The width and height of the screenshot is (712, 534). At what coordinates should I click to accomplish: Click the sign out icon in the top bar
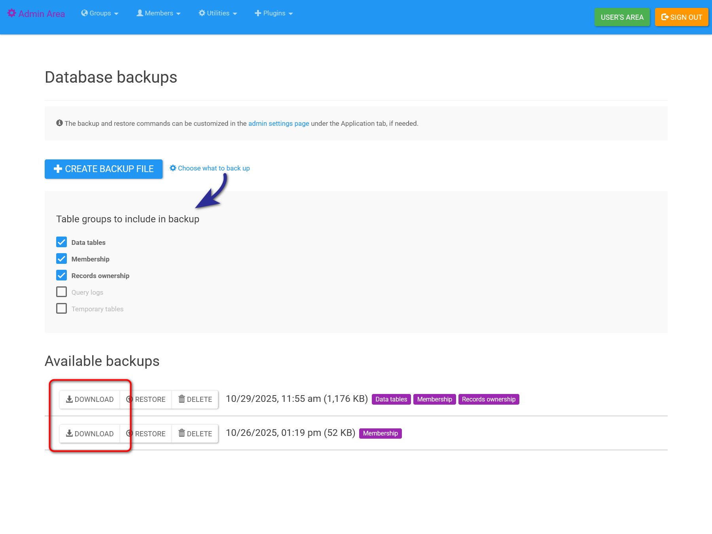click(664, 17)
